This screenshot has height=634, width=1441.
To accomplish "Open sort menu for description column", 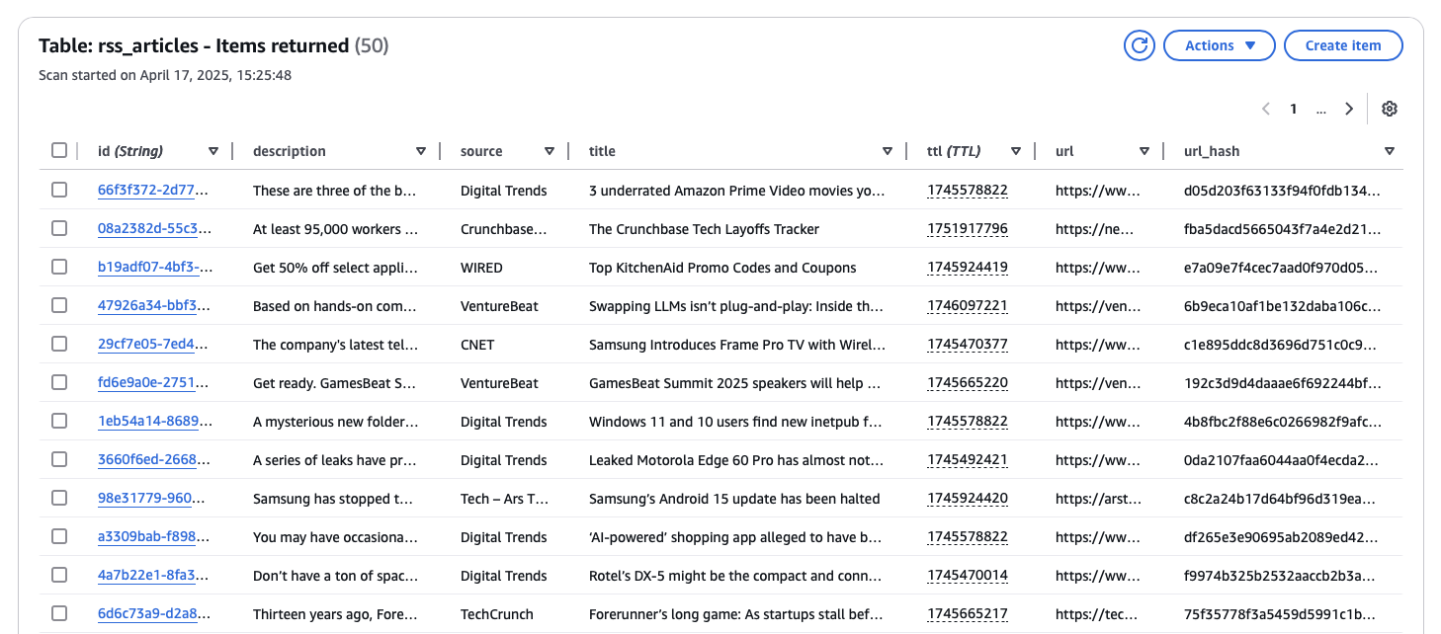I will pyautogui.click(x=421, y=151).
